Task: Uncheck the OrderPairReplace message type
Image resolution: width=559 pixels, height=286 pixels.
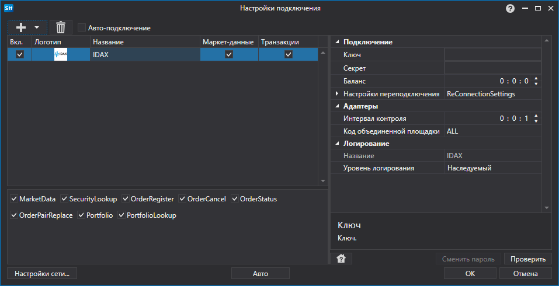Action: [x=14, y=215]
